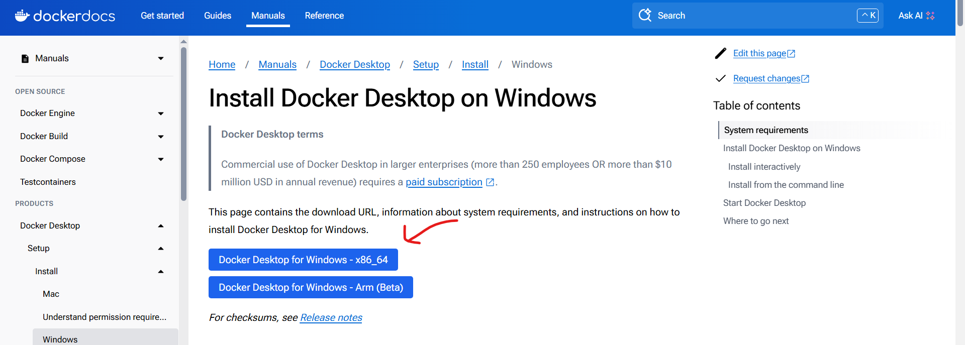The image size is (965, 345).
Task: Go to Setup breadcrumb link
Action: pyautogui.click(x=426, y=64)
